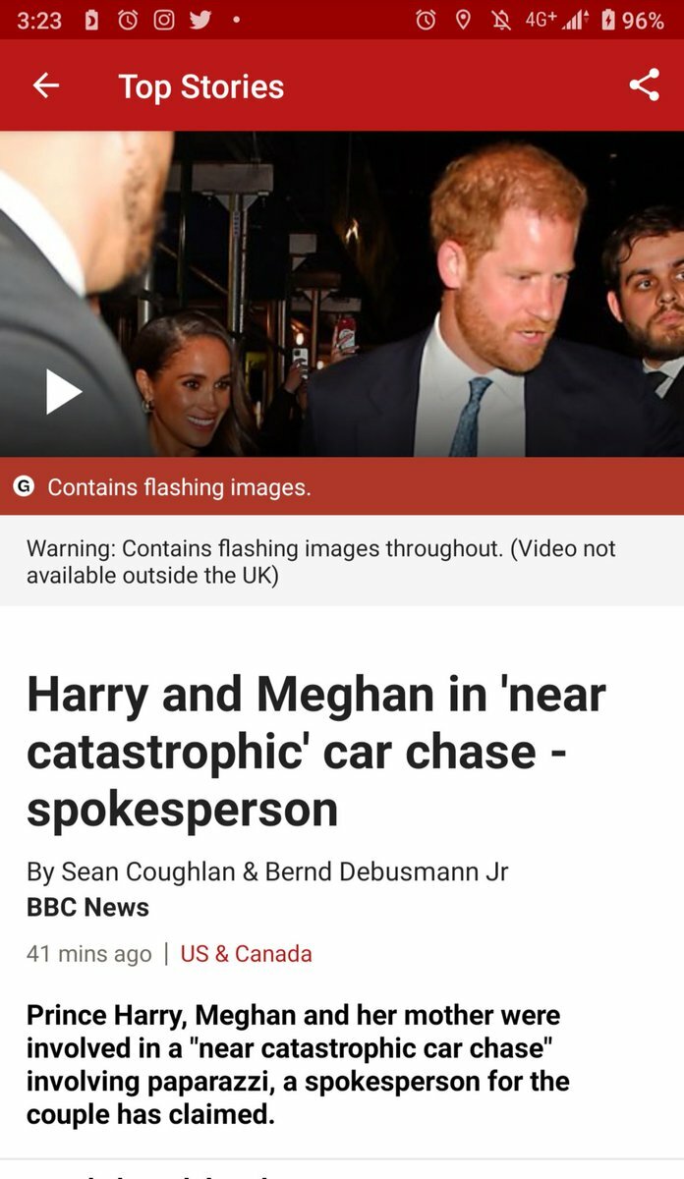Tap the video thumbnail image
The height and width of the screenshot is (1179, 684).
pyautogui.click(x=342, y=294)
